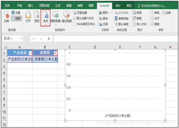Click 引用参数 reference parameter
This screenshot has height=128, width=179.
pos(122,13)
